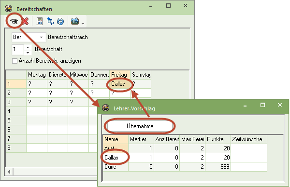The image size is (290, 187).
Task: Select row header 8 in Bereitschaften grid
Action: (16, 147)
